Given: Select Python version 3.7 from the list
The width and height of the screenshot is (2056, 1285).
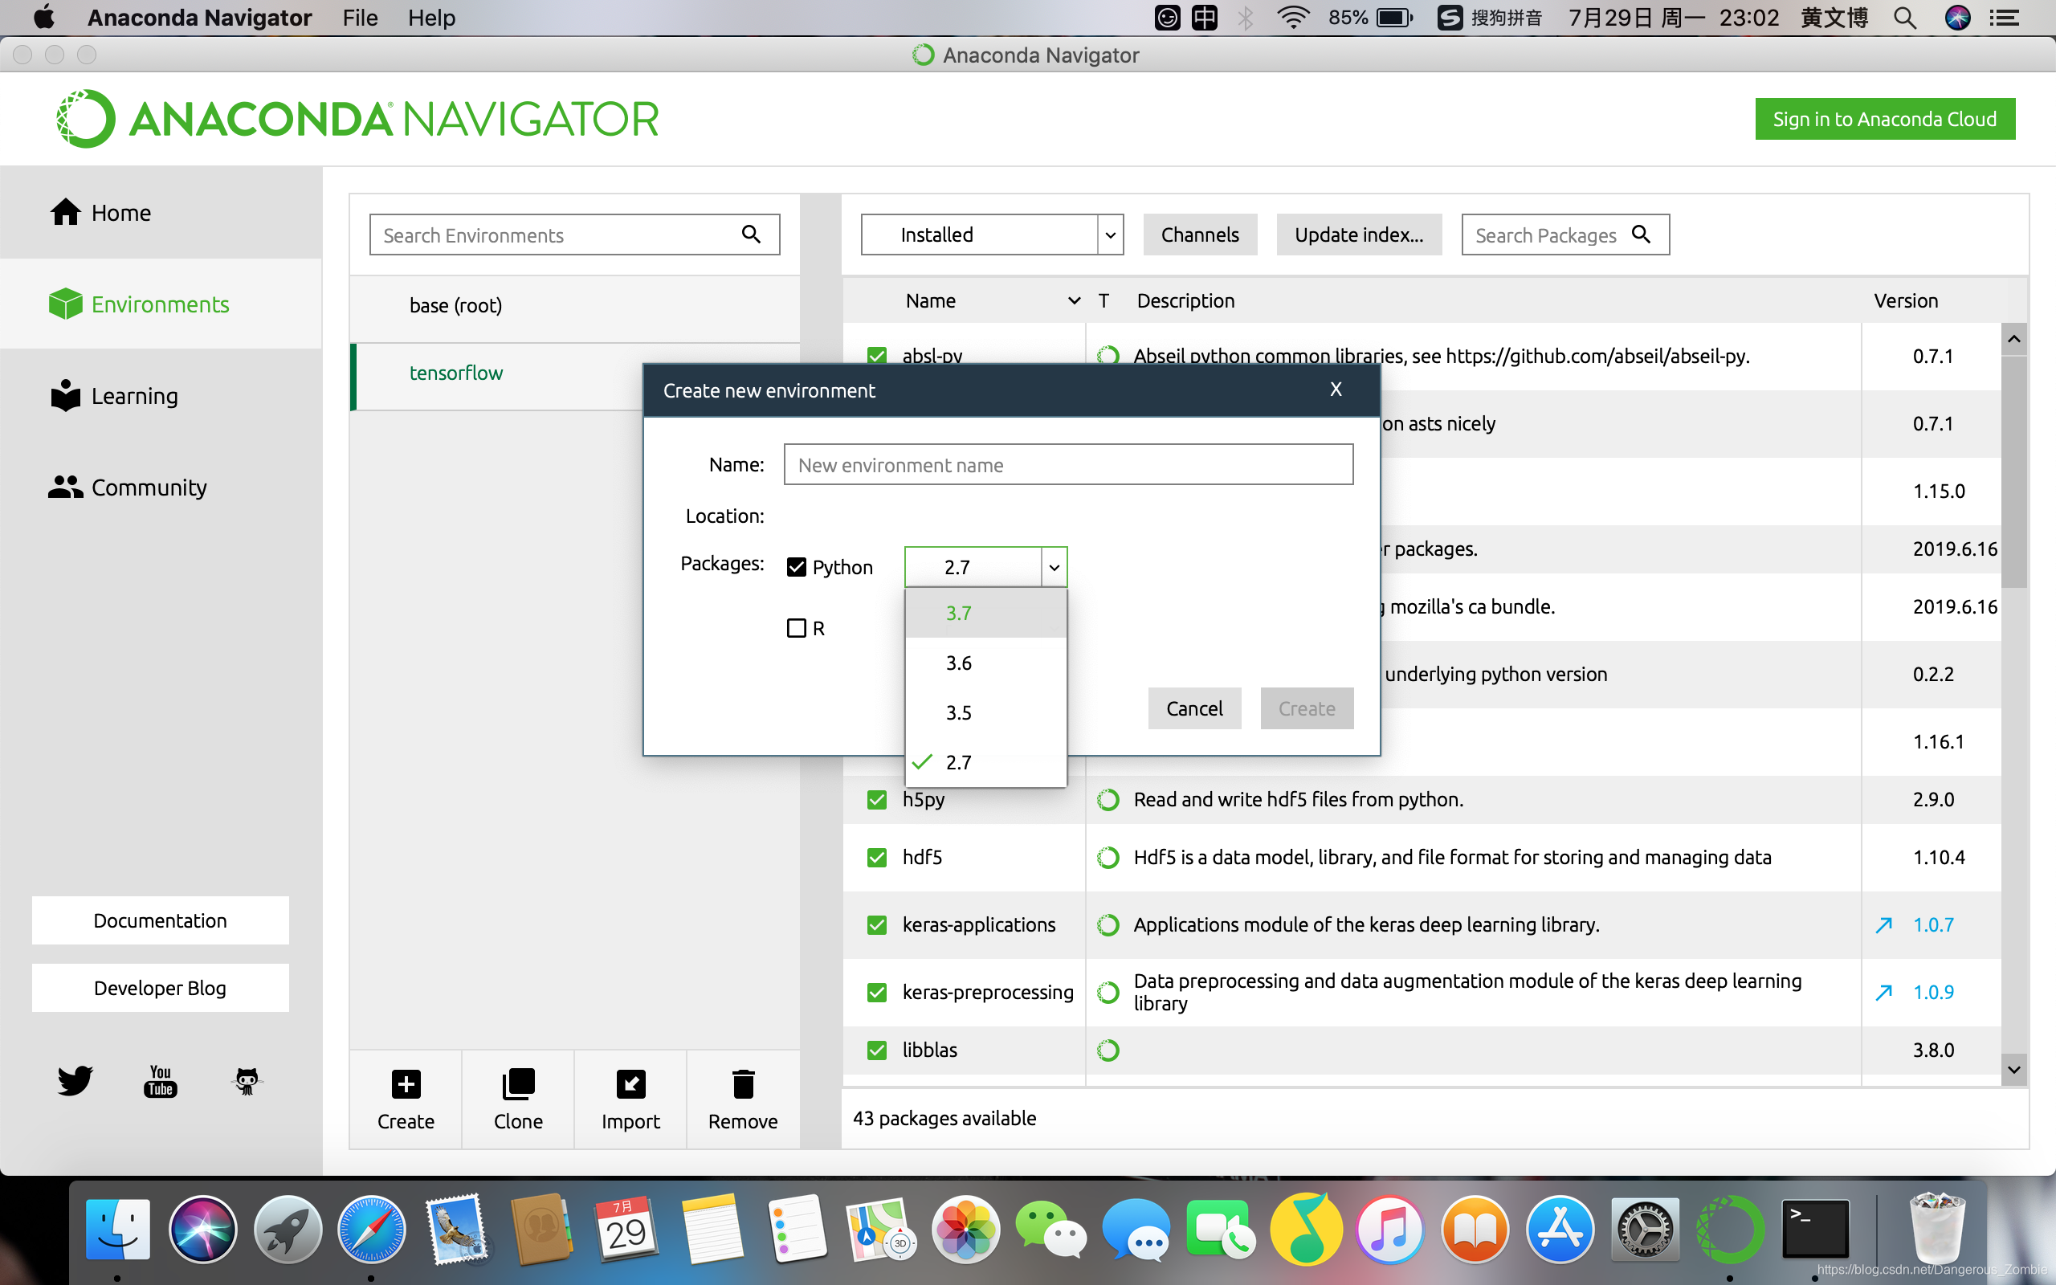Looking at the screenshot, I should [985, 613].
